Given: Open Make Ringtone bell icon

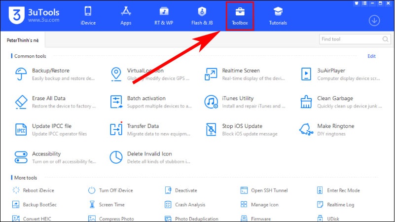Looking at the screenshot, I should (306, 130).
